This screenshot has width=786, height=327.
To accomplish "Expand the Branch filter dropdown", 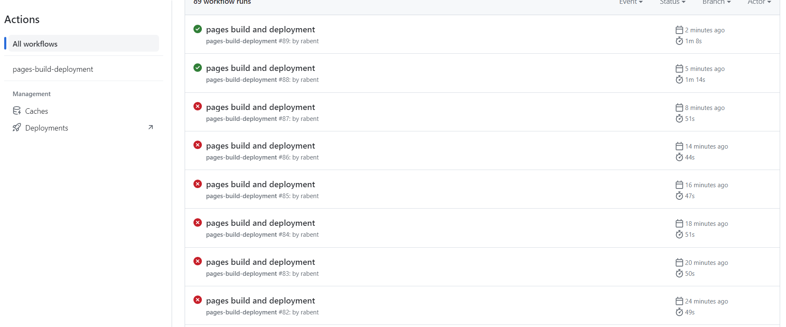I will 716,2.
